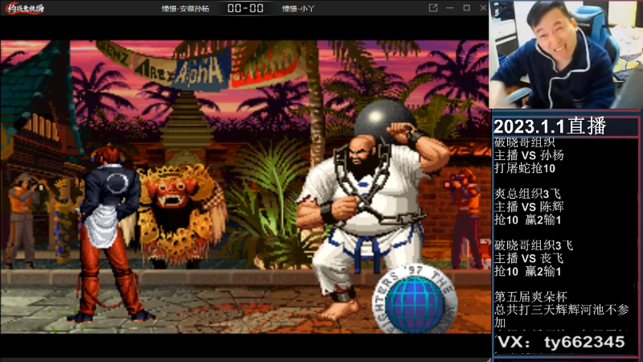
Task: Click the Fighters '97 globe emblem
Action: click(x=414, y=298)
